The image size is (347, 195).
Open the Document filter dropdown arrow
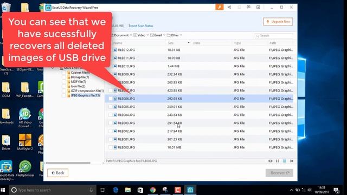click(131, 35)
